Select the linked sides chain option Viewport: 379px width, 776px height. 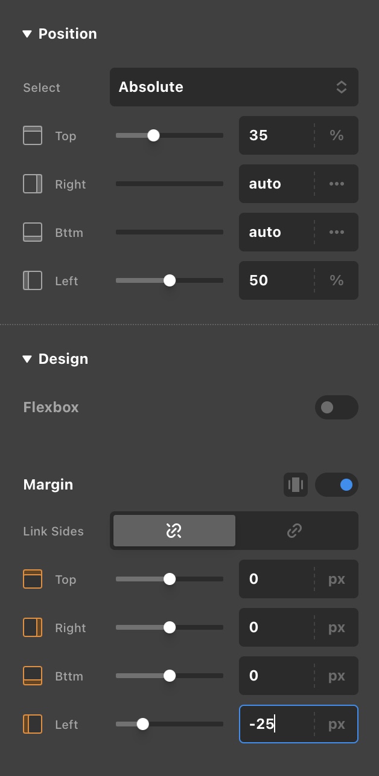tap(295, 531)
